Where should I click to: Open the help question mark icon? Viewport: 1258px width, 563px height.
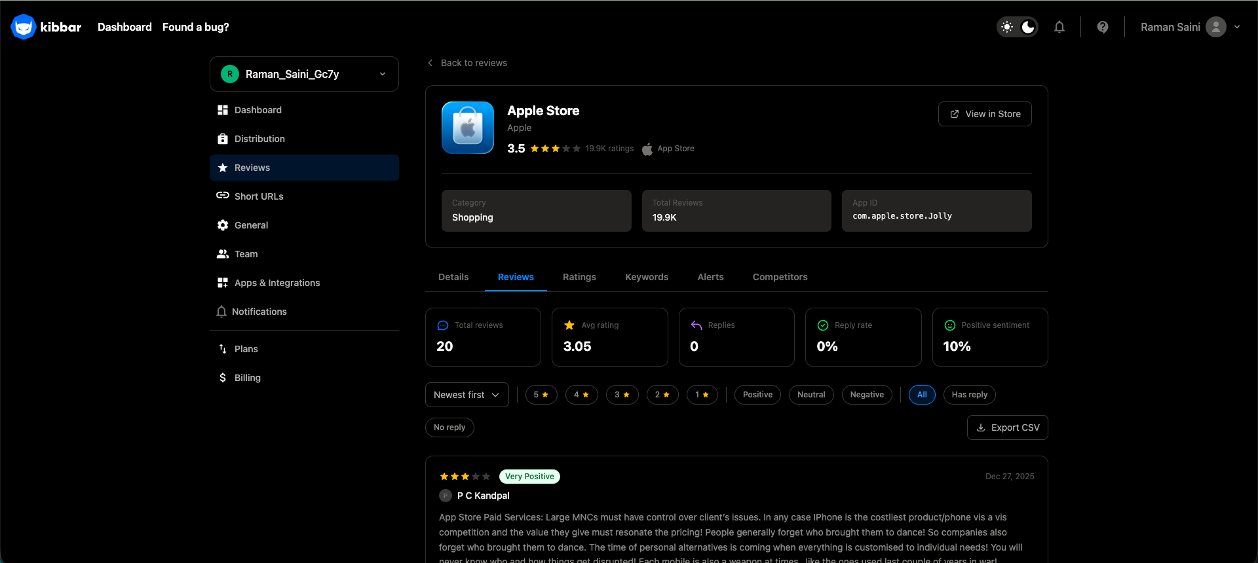(x=1103, y=27)
